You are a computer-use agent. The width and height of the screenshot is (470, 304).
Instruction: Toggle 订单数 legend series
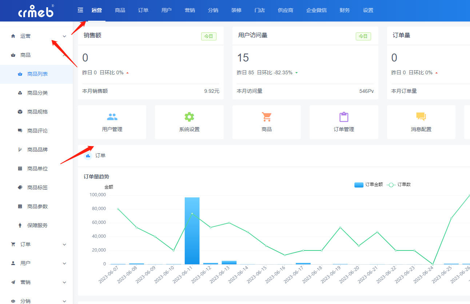pos(399,185)
